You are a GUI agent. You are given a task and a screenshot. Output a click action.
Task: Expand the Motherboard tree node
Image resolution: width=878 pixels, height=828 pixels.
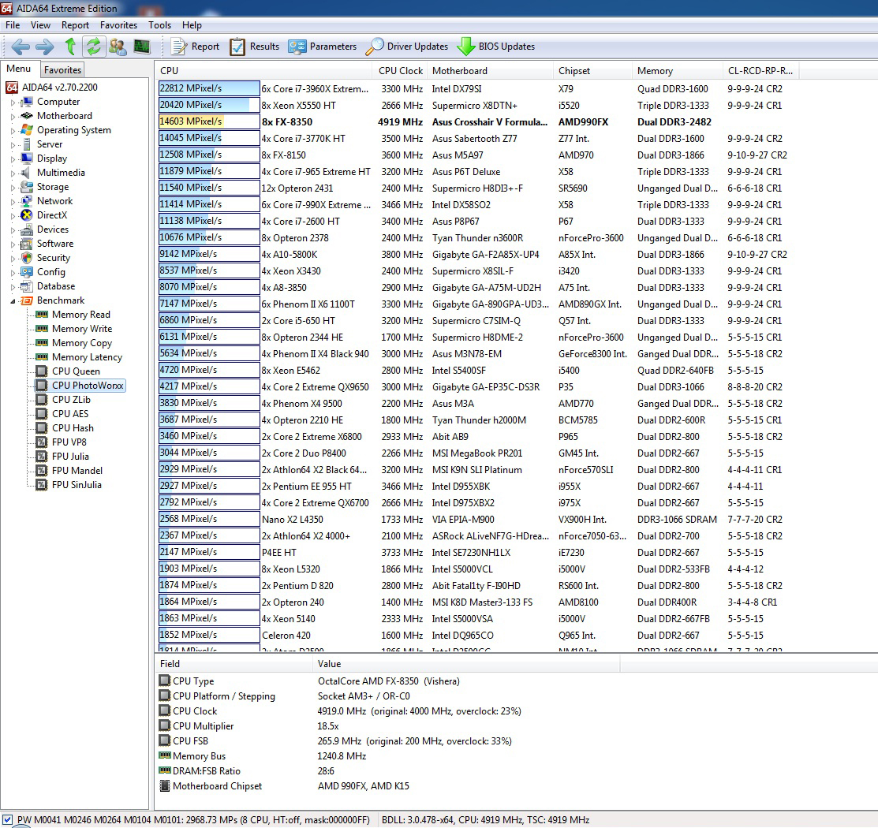(x=13, y=117)
